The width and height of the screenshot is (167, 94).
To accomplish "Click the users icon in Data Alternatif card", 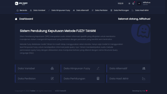I will click(144, 68).
